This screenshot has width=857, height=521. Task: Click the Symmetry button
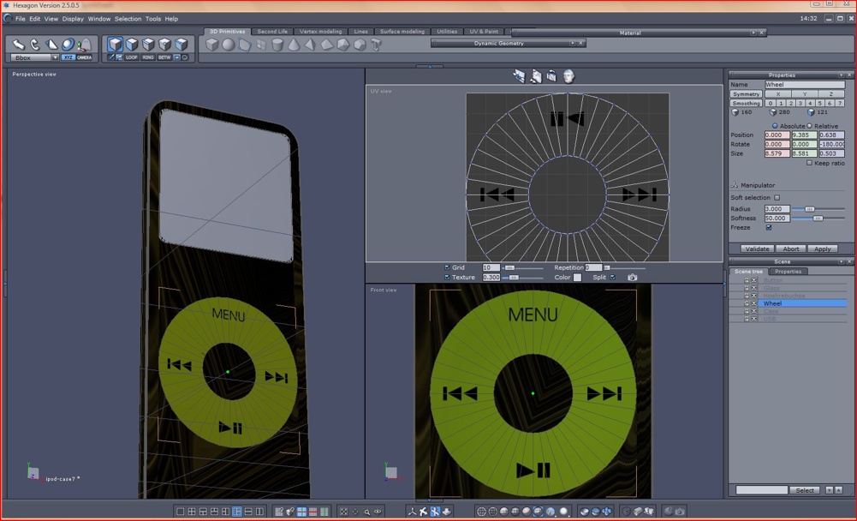tap(746, 94)
